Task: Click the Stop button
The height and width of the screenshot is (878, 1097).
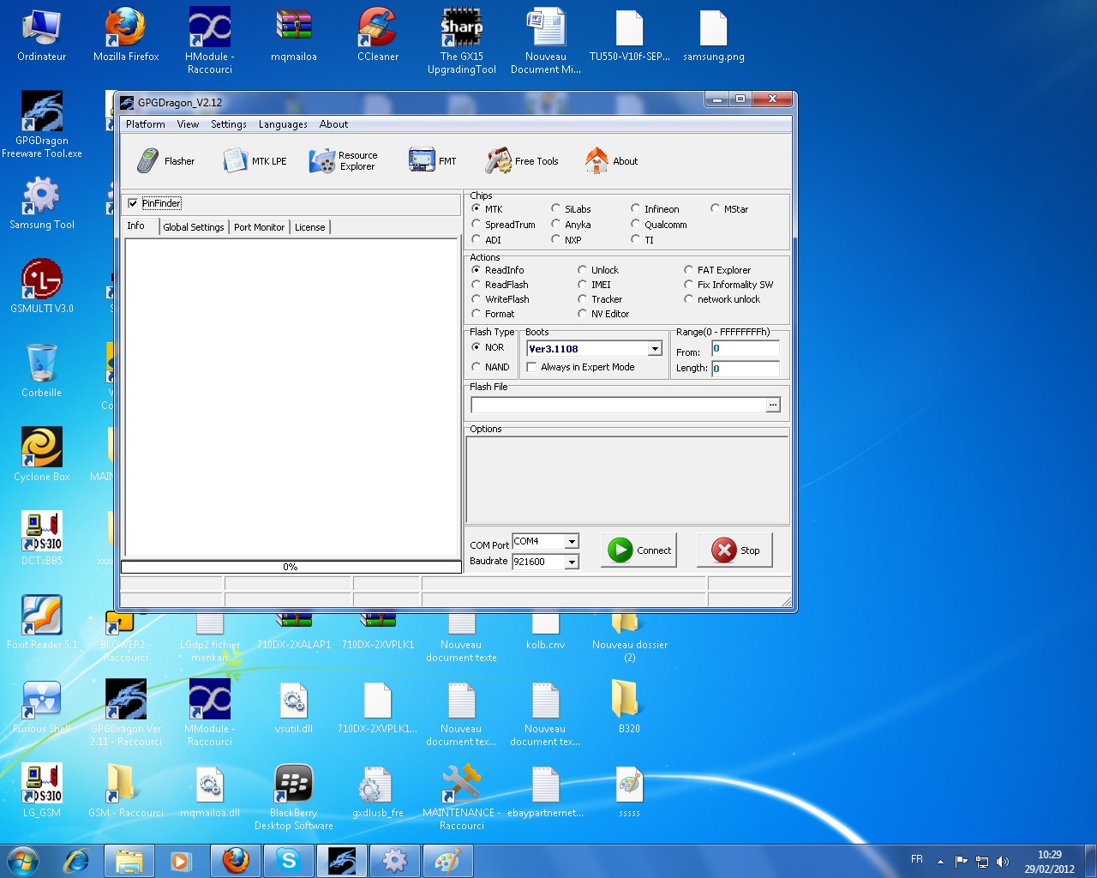Action: coord(734,550)
